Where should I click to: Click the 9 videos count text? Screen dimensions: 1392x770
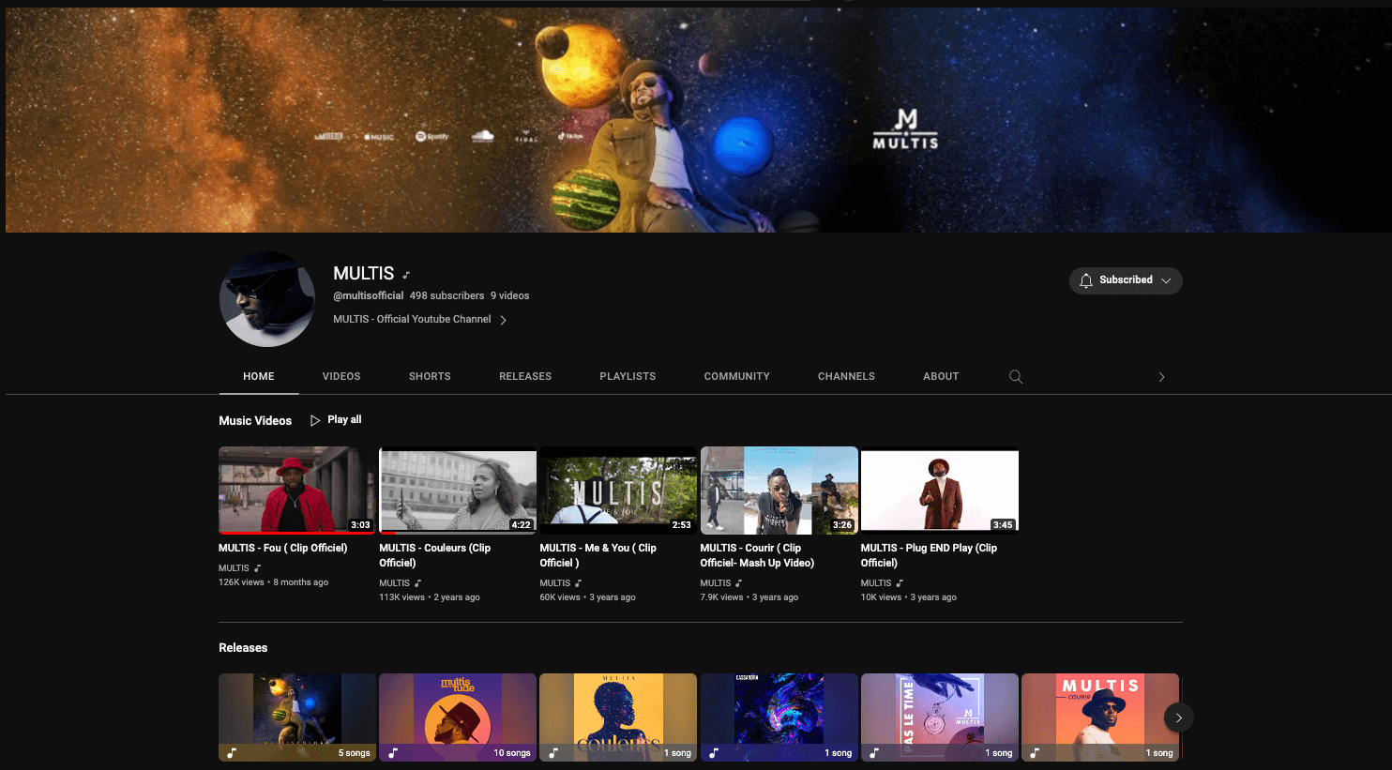[x=509, y=295]
